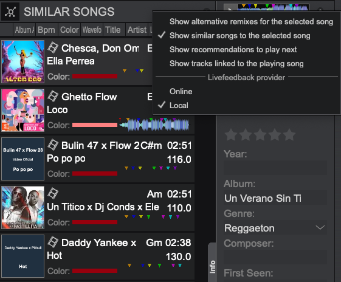This screenshot has height=282, width=341.
Task: Click the film icon on the Un Titico track
Action: click(x=53, y=193)
